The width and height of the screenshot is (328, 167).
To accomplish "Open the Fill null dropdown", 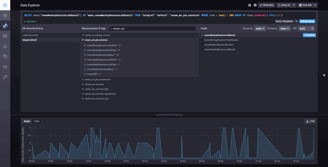I will coord(307,28).
